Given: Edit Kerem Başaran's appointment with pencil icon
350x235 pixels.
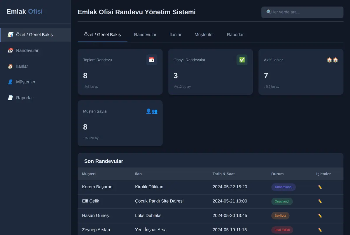Looking at the screenshot, I should pos(320,187).
